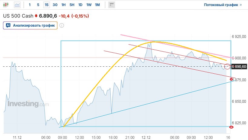Screen dimensions: 248x140
Task: Click the Анализировать график button
Action: pos(30,25)
